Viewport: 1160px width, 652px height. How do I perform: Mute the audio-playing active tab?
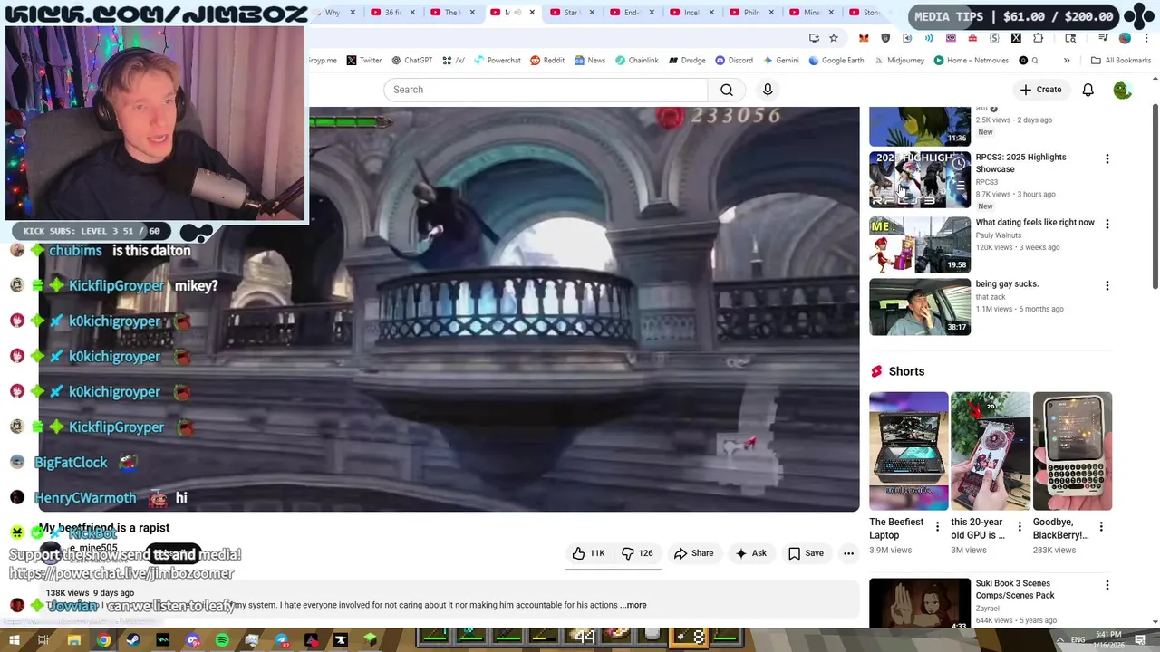[x=518, y=13]
